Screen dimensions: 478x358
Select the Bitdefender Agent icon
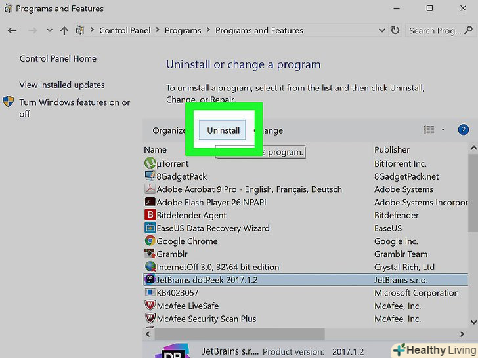click(x=150, y=214)
